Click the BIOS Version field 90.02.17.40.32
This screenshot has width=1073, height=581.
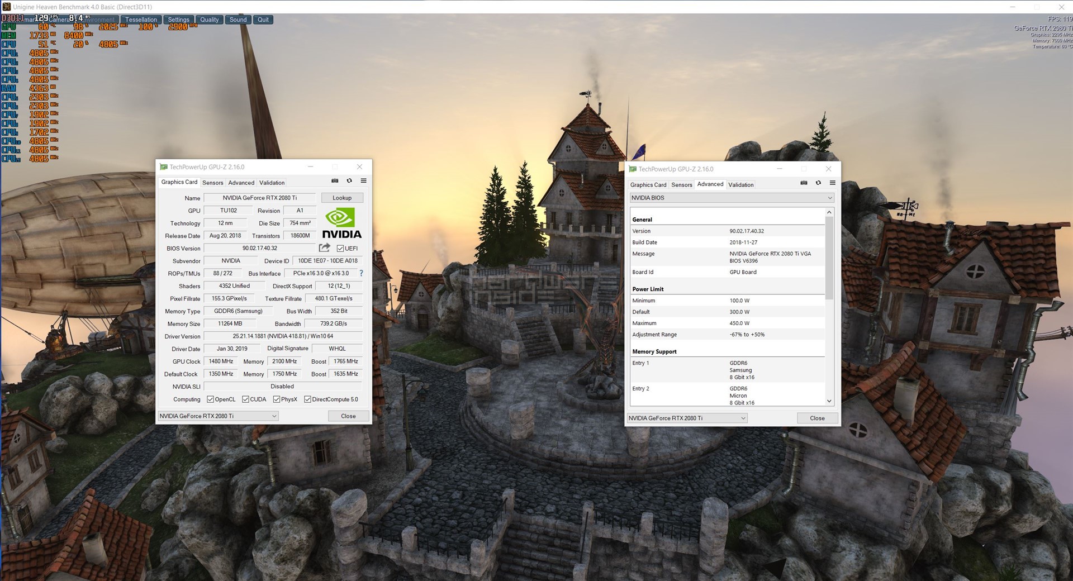point(260,248)
